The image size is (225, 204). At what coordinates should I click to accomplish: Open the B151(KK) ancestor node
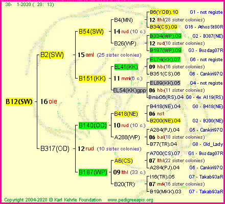click(x=92, y=79)
